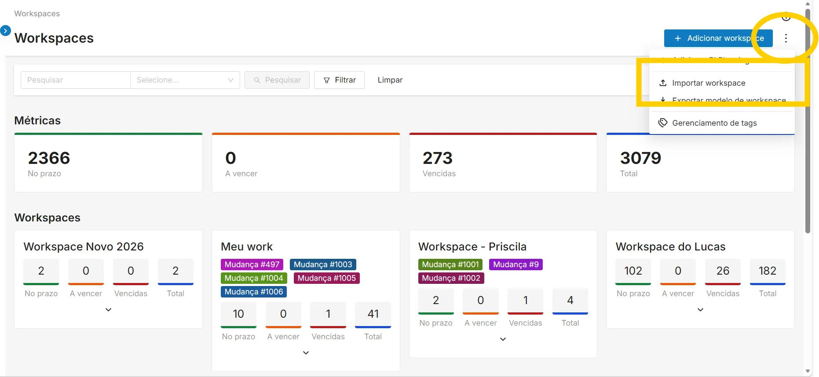Click the Mudança #9 tag
This screenshot has height=377, width=819.
516,265
